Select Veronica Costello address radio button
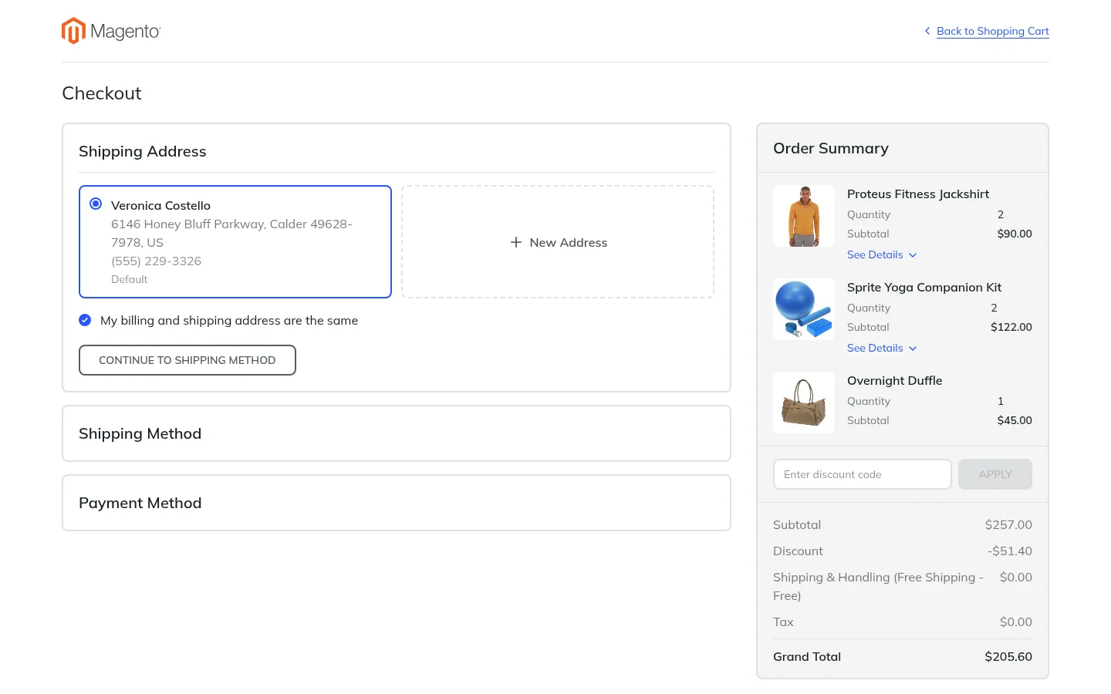 pos(96,204)
